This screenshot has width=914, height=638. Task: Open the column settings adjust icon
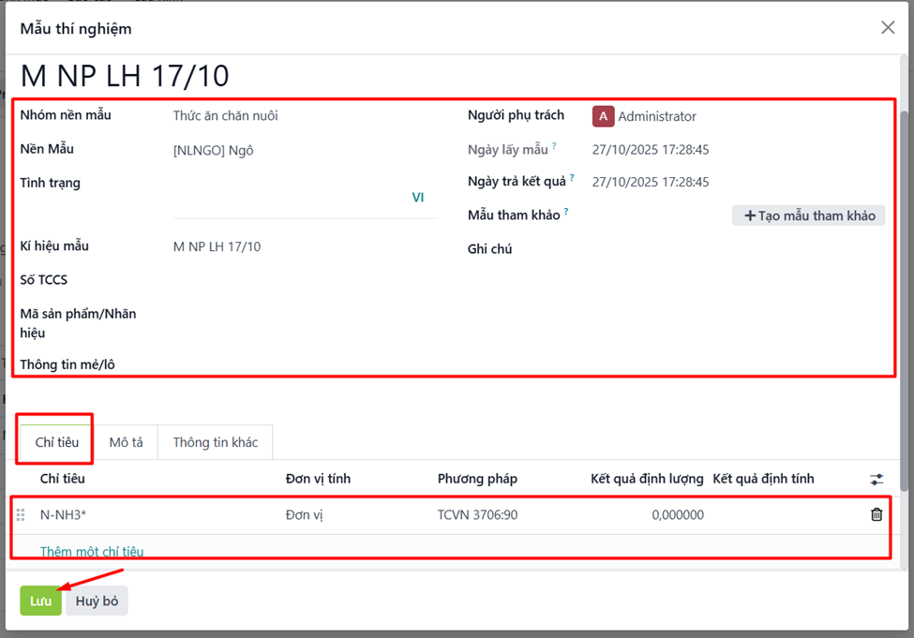pos(876,479)
